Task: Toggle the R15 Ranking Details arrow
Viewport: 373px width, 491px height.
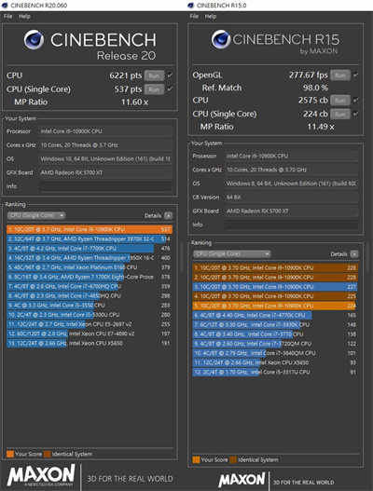Action: click(354, 254)
